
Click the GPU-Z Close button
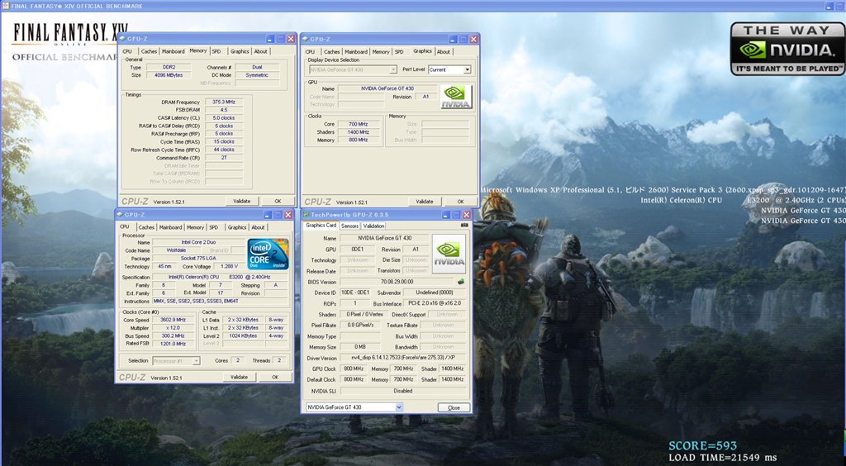point(454,408)
